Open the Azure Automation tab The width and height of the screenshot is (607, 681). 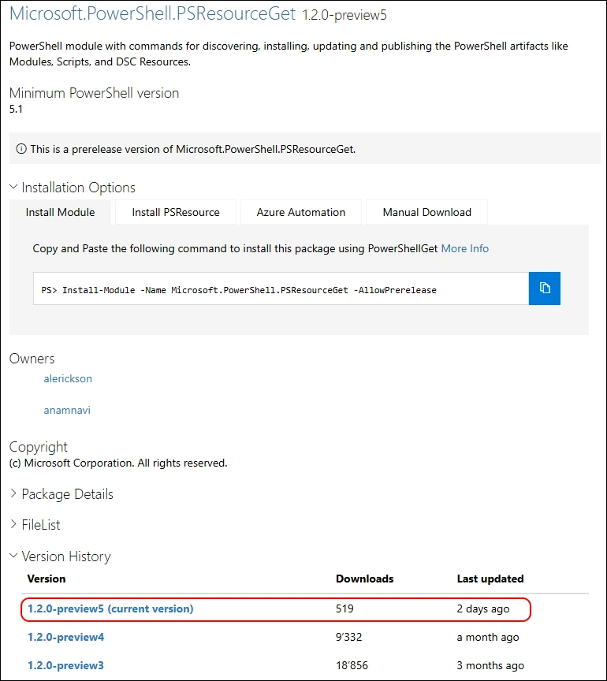click(x=300, y=212)
